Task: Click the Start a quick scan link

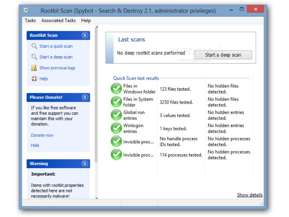Action: pyautogui.click(x=56, y=46)
